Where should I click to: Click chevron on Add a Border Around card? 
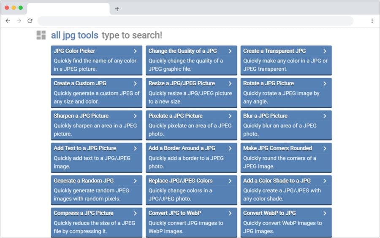pos(230,148)
